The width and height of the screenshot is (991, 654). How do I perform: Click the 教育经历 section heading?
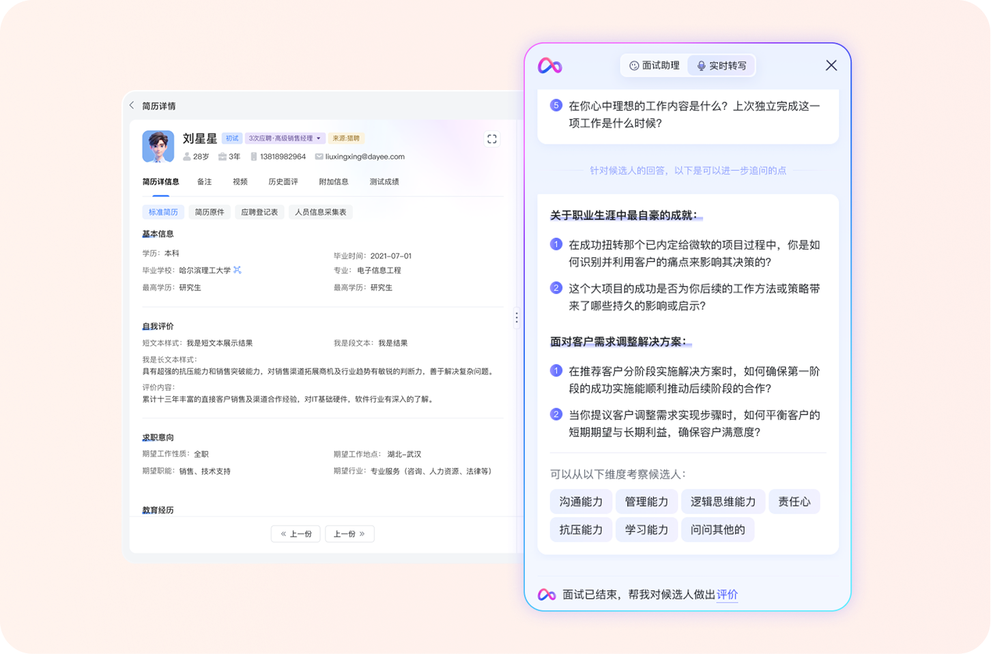[x=158, y=510]
